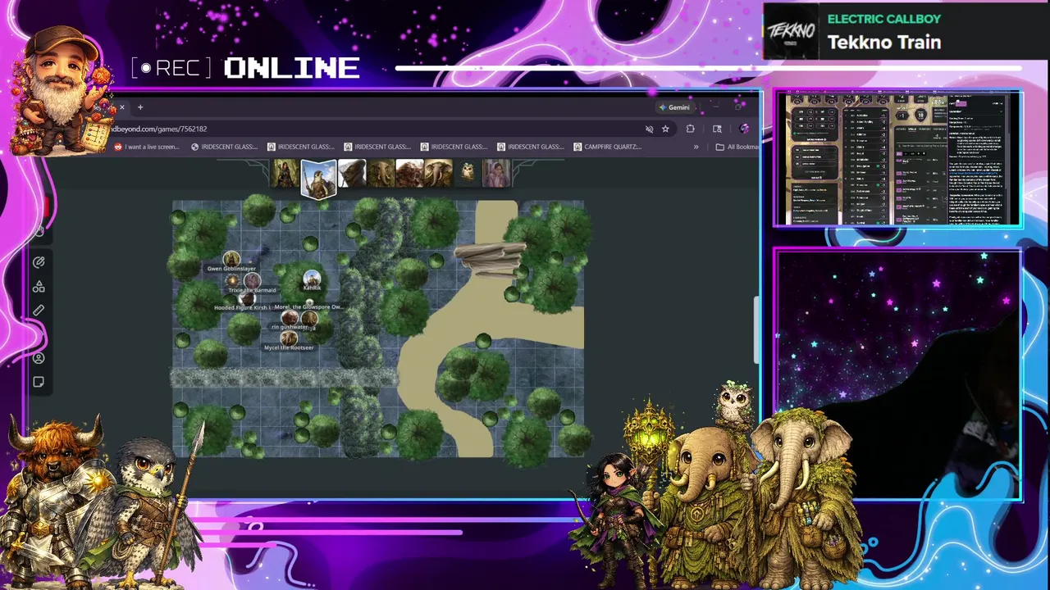
Task: Open the 'I want a live screen...' bookmark
Action: (x=146, y=147)
